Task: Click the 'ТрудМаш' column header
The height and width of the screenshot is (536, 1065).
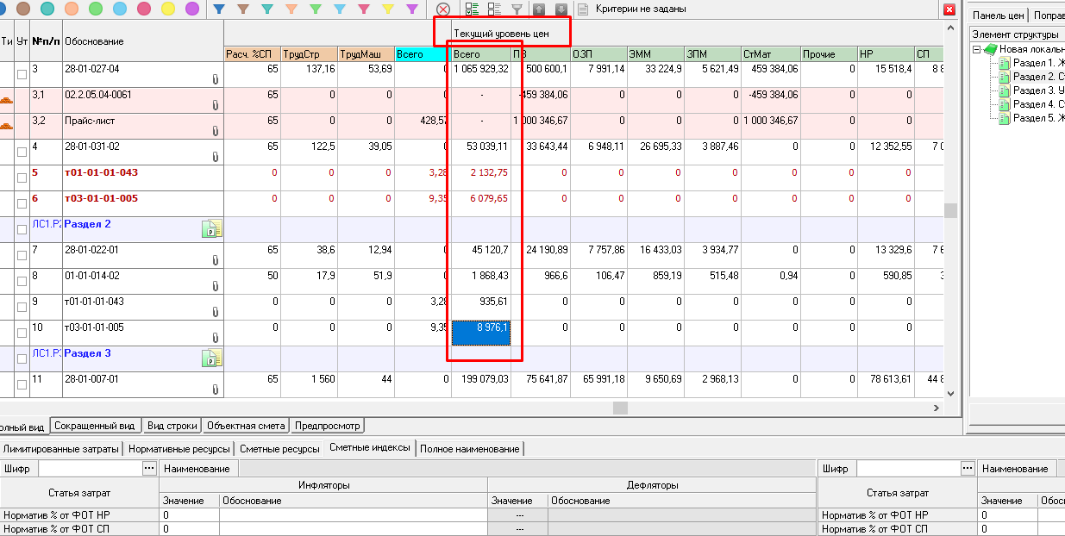Action: pos(366,54)
